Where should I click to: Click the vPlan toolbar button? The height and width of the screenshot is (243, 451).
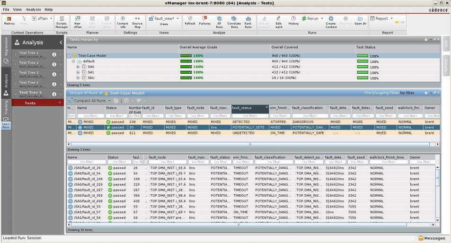pos(40,18)
